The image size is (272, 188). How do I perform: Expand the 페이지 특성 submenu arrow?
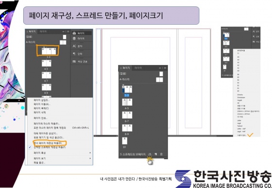[x=90, y=153]
